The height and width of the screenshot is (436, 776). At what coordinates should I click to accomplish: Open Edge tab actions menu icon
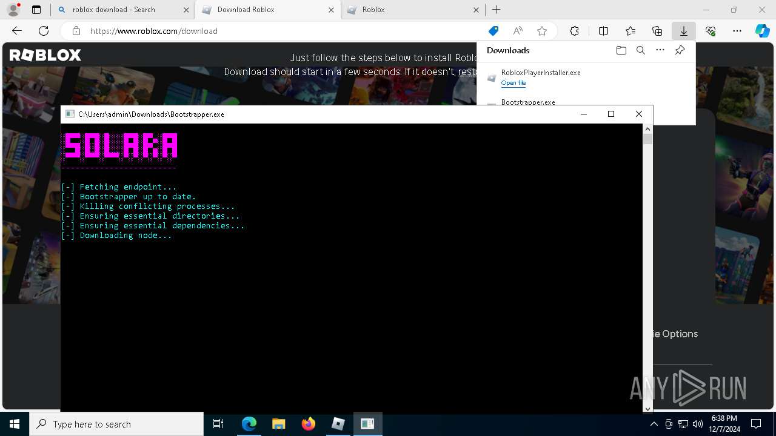36,10
